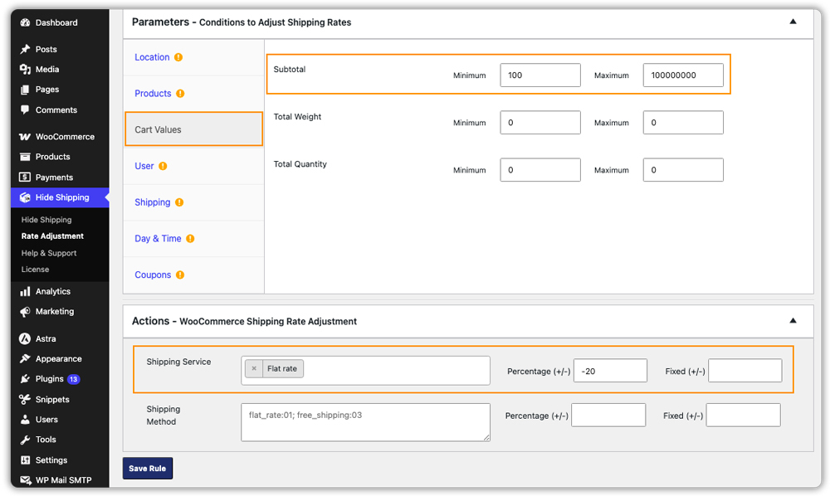
Task: Click the Subtotal Minimum input field
Action: pyautogui.click(x=540, y=75)
